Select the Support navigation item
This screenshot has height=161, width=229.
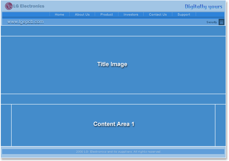pos(184,14)
